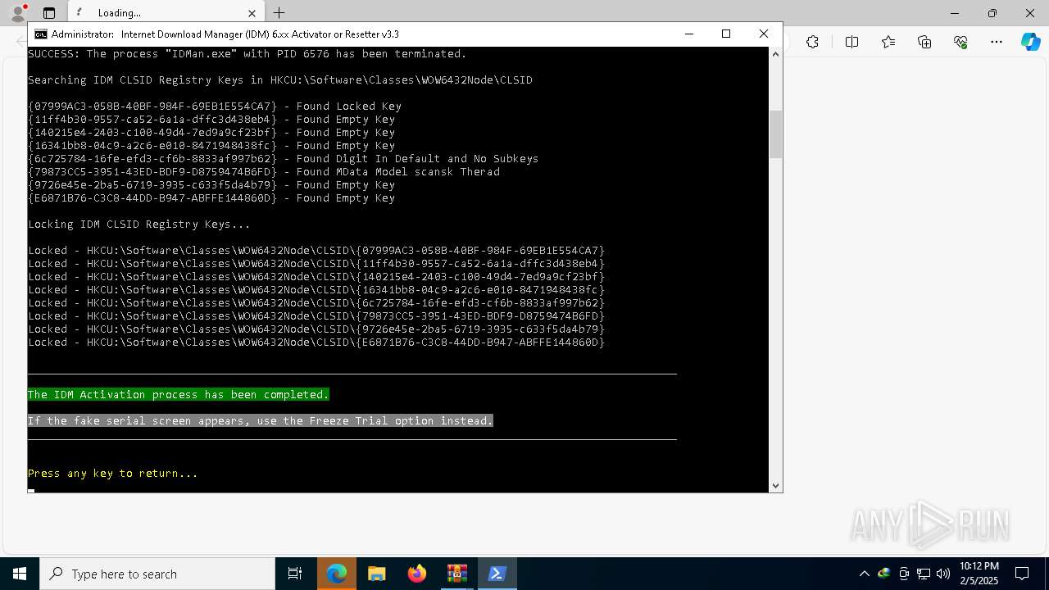Viewport: 1049px width, 590px height.
Task: Click the console scrollbar up arrow
Action: 775,54
